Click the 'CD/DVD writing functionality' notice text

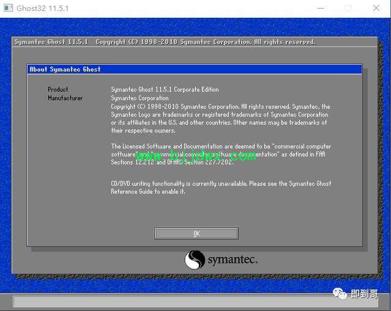pos(221,183)
